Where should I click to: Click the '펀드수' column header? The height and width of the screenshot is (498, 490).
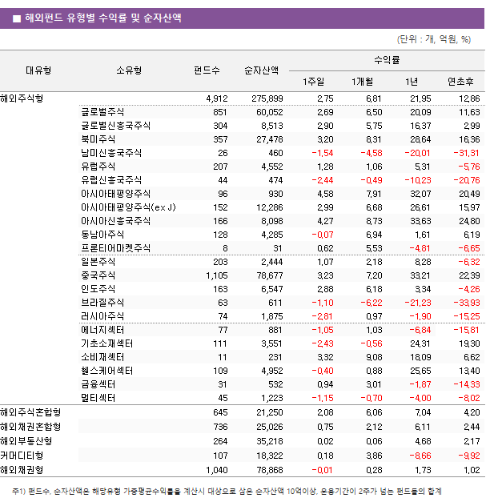tap(207, 70)
